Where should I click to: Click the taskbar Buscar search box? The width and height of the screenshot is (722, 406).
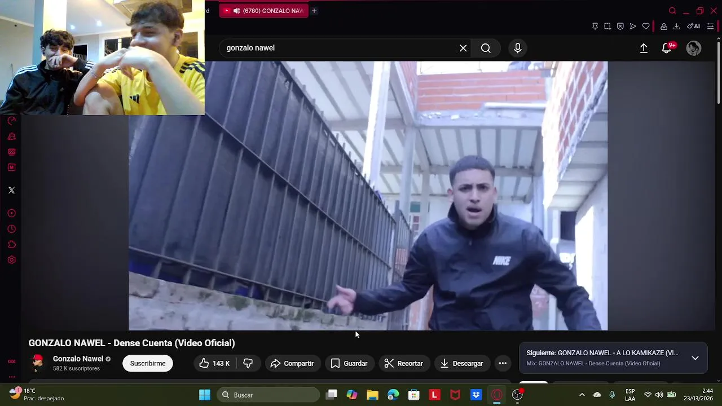pos(268,395)
